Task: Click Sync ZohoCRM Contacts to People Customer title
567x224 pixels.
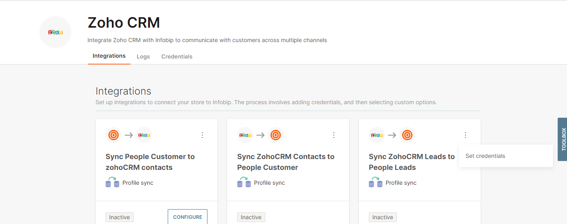Action: [286, 162]
